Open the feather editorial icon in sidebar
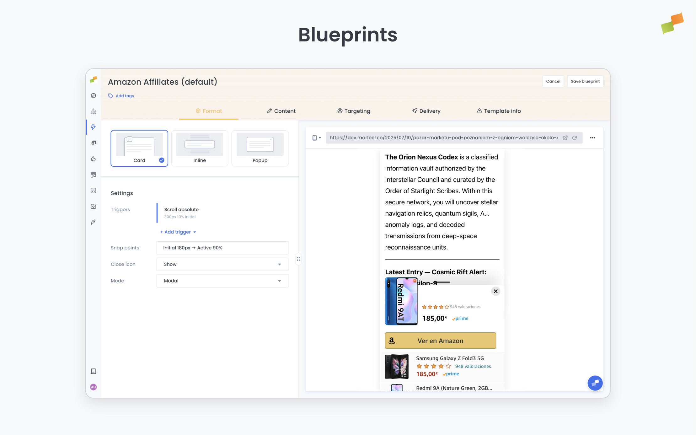Image resolution: width=696 pixels, height=435 pixels. point(93,222)
